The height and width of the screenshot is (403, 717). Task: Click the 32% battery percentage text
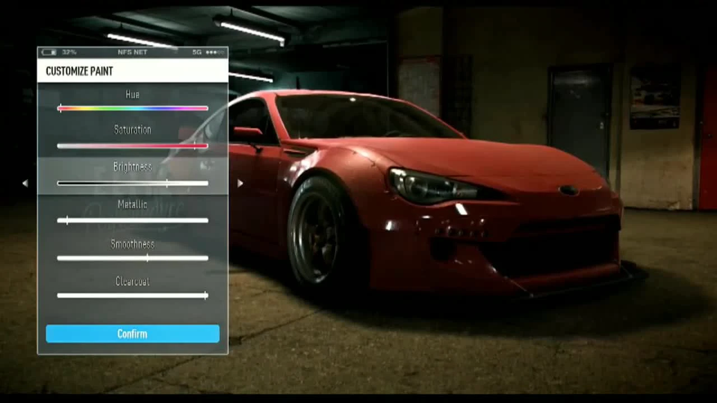[69, 52]
